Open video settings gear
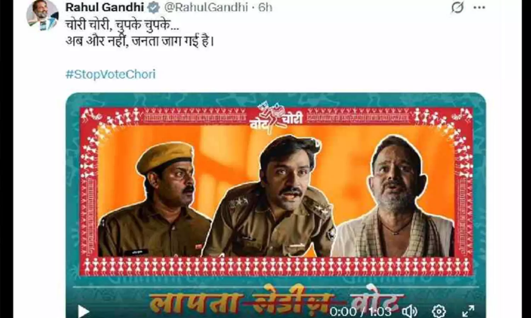Screen dimensions: 531x318 pyautogui.click(x=439, y=311)
